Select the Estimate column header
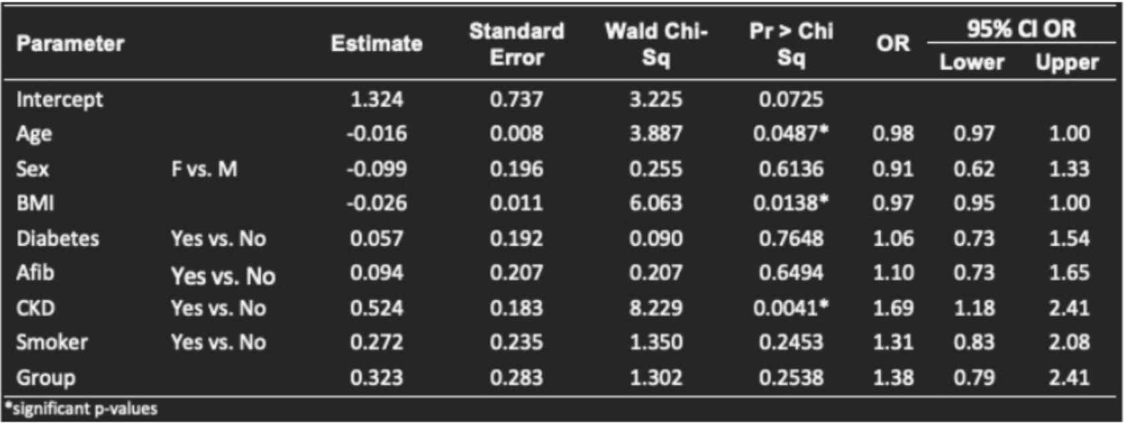Screen dimensions: 1125x423 [x=376, y=44]
